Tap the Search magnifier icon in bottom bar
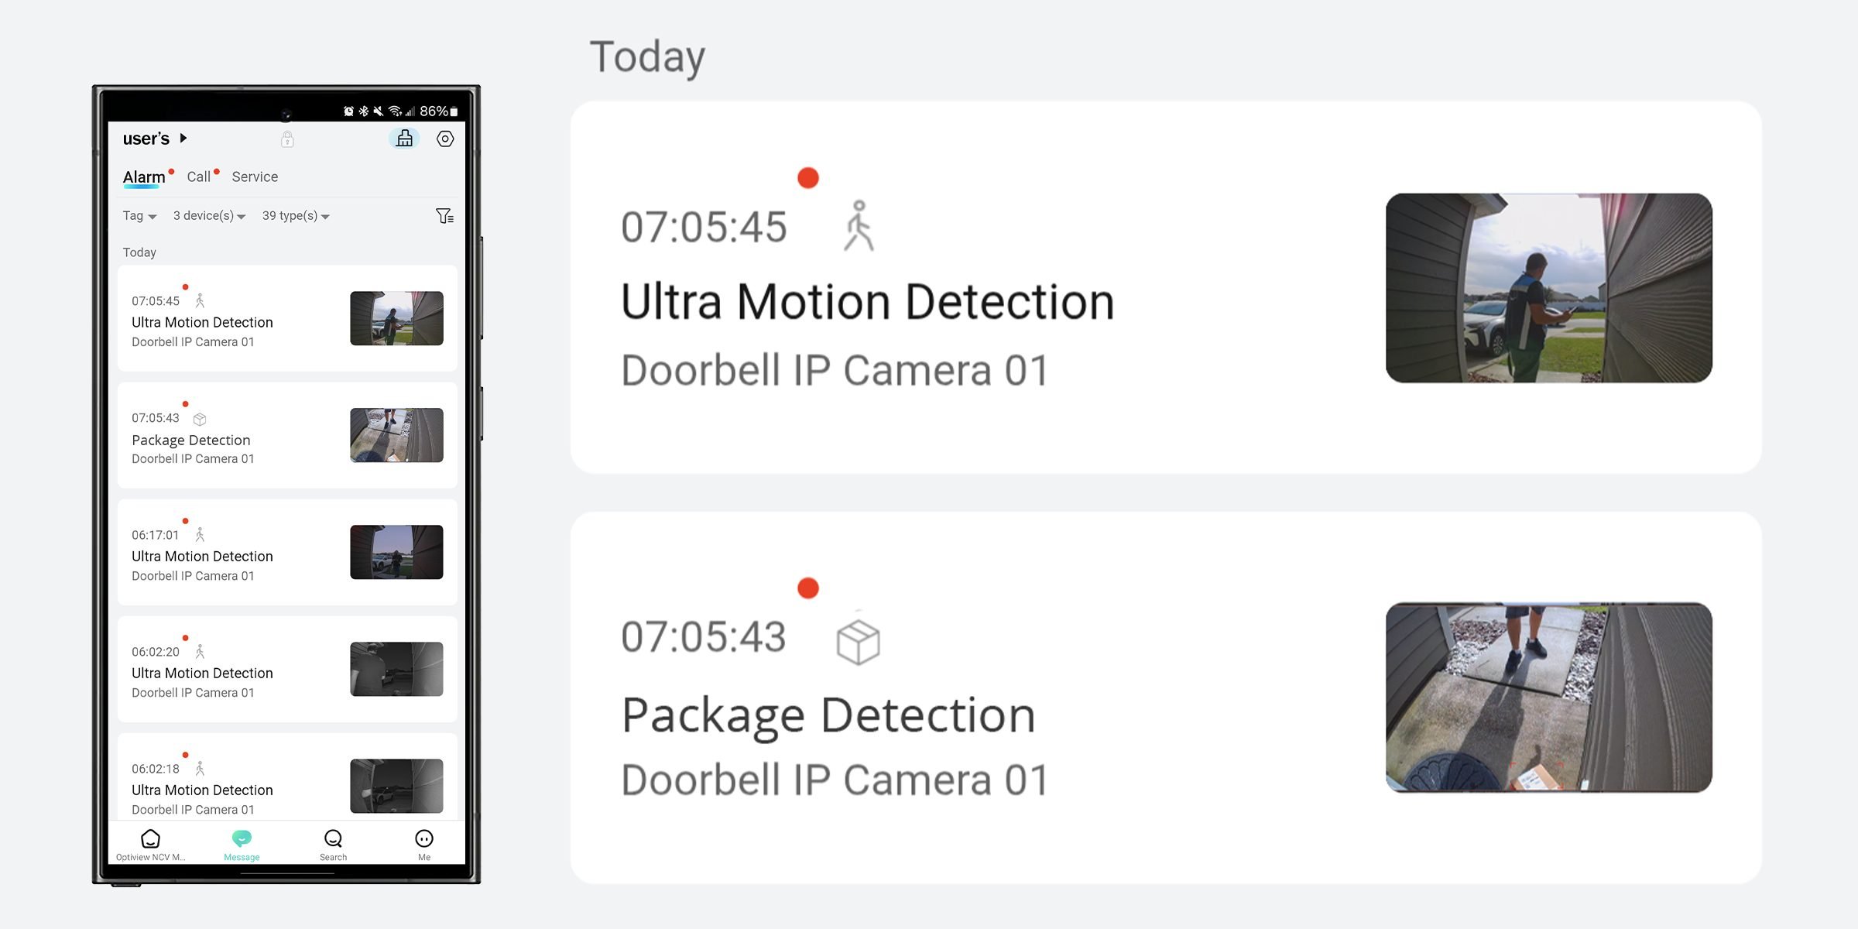 point(333,838)
